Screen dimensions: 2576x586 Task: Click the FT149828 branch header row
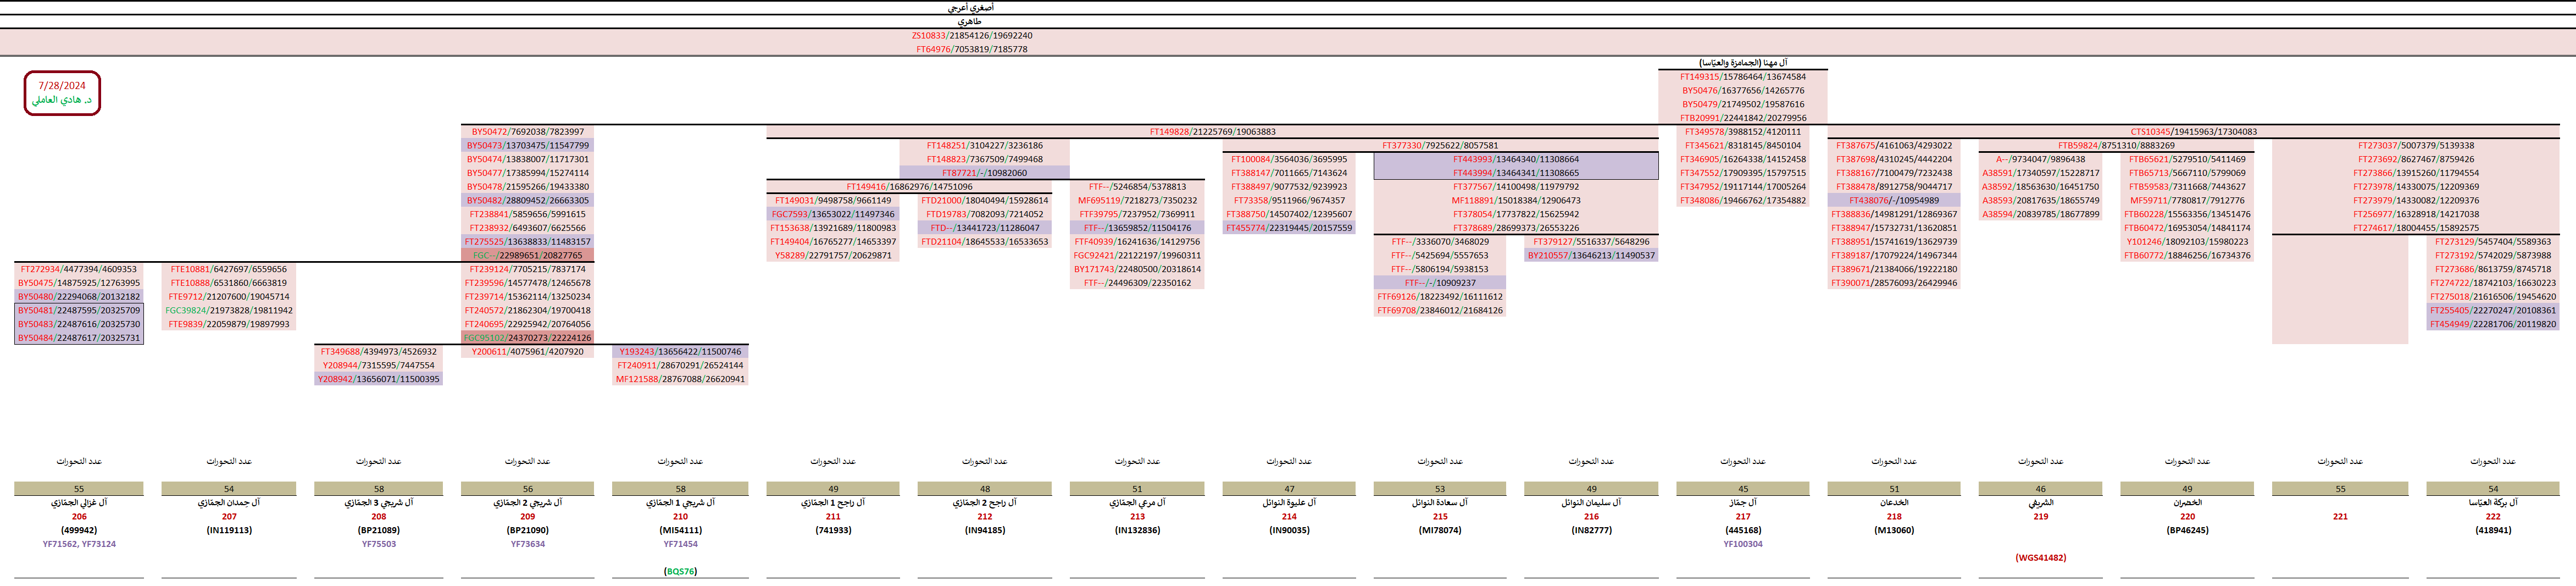[x=1212, y=132]
